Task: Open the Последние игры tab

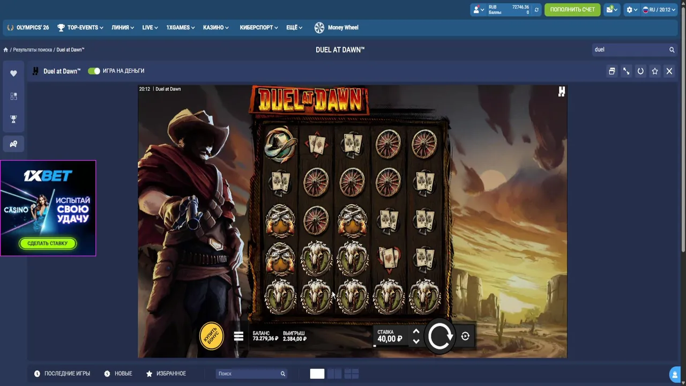Action: (x=62, y=374)
